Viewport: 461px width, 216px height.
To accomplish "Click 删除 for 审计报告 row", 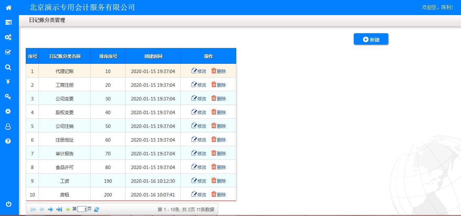I will (x=219, y=153).
